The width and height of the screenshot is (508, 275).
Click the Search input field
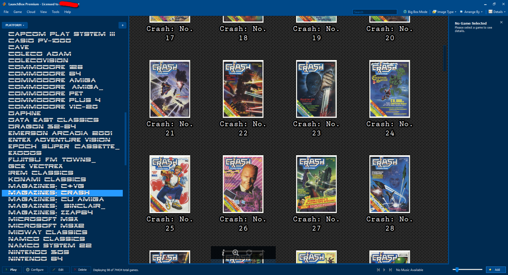tap(375, 12)
